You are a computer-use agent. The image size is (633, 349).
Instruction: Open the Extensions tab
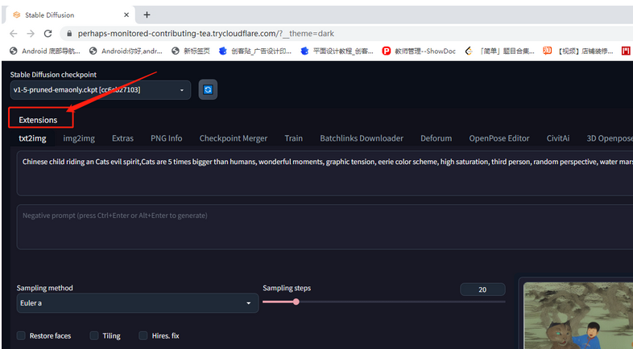(38, 120)
